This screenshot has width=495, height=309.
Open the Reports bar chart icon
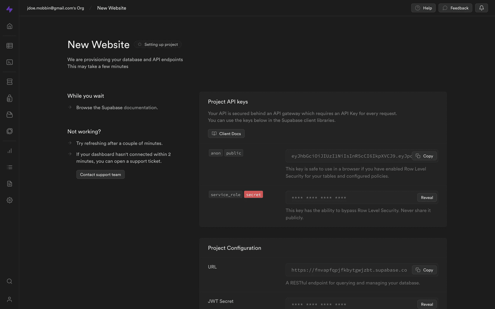tap(10, 151)
